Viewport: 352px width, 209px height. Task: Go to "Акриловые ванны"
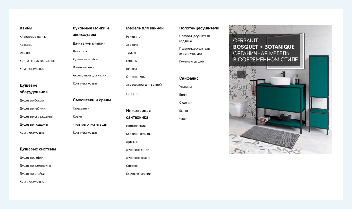point(33,37)
